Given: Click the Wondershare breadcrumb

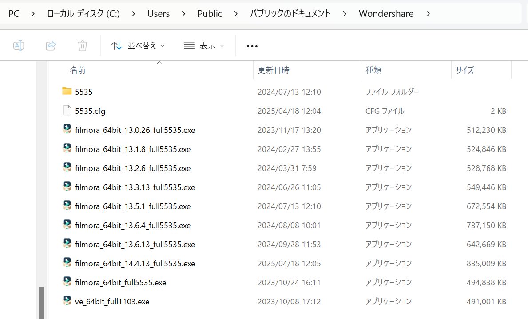Looking at the screenshot, I should pos(386,14).
